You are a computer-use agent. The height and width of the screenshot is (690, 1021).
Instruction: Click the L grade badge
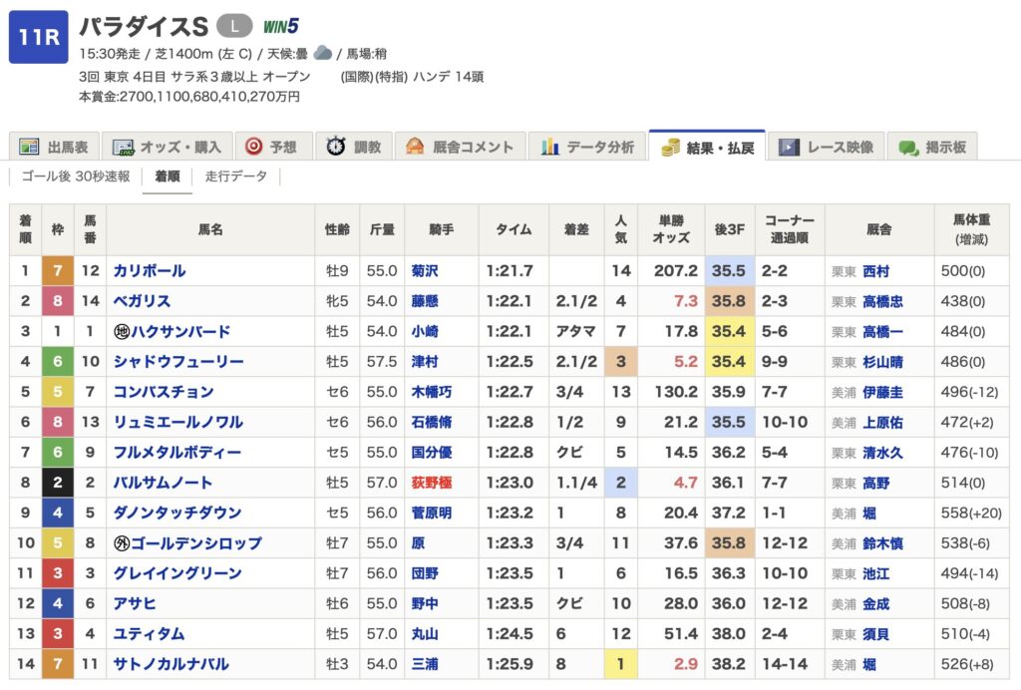pos(234,26)
